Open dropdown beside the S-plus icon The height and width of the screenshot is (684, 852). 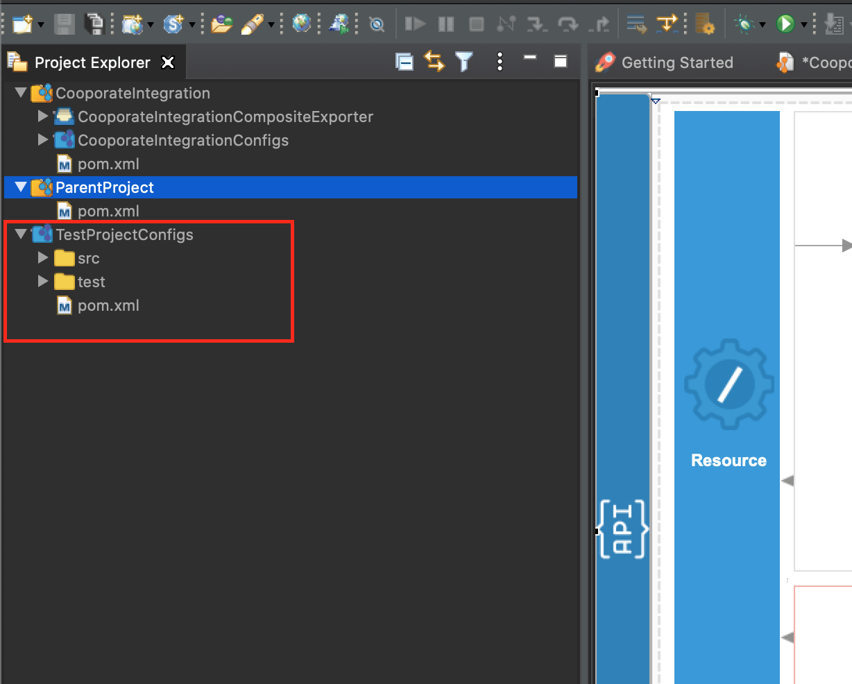click(x=192, y=26)
